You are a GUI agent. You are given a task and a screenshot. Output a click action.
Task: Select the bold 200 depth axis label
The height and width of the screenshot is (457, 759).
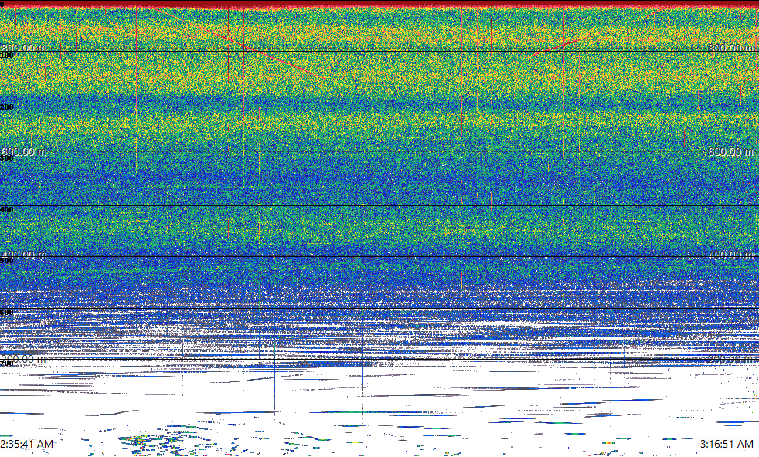pos(7,107)
